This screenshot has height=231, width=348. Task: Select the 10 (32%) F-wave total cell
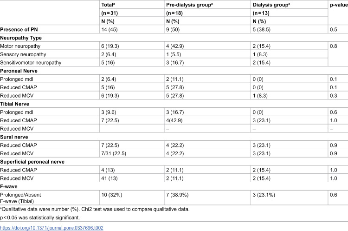click(x=112, y=195)
